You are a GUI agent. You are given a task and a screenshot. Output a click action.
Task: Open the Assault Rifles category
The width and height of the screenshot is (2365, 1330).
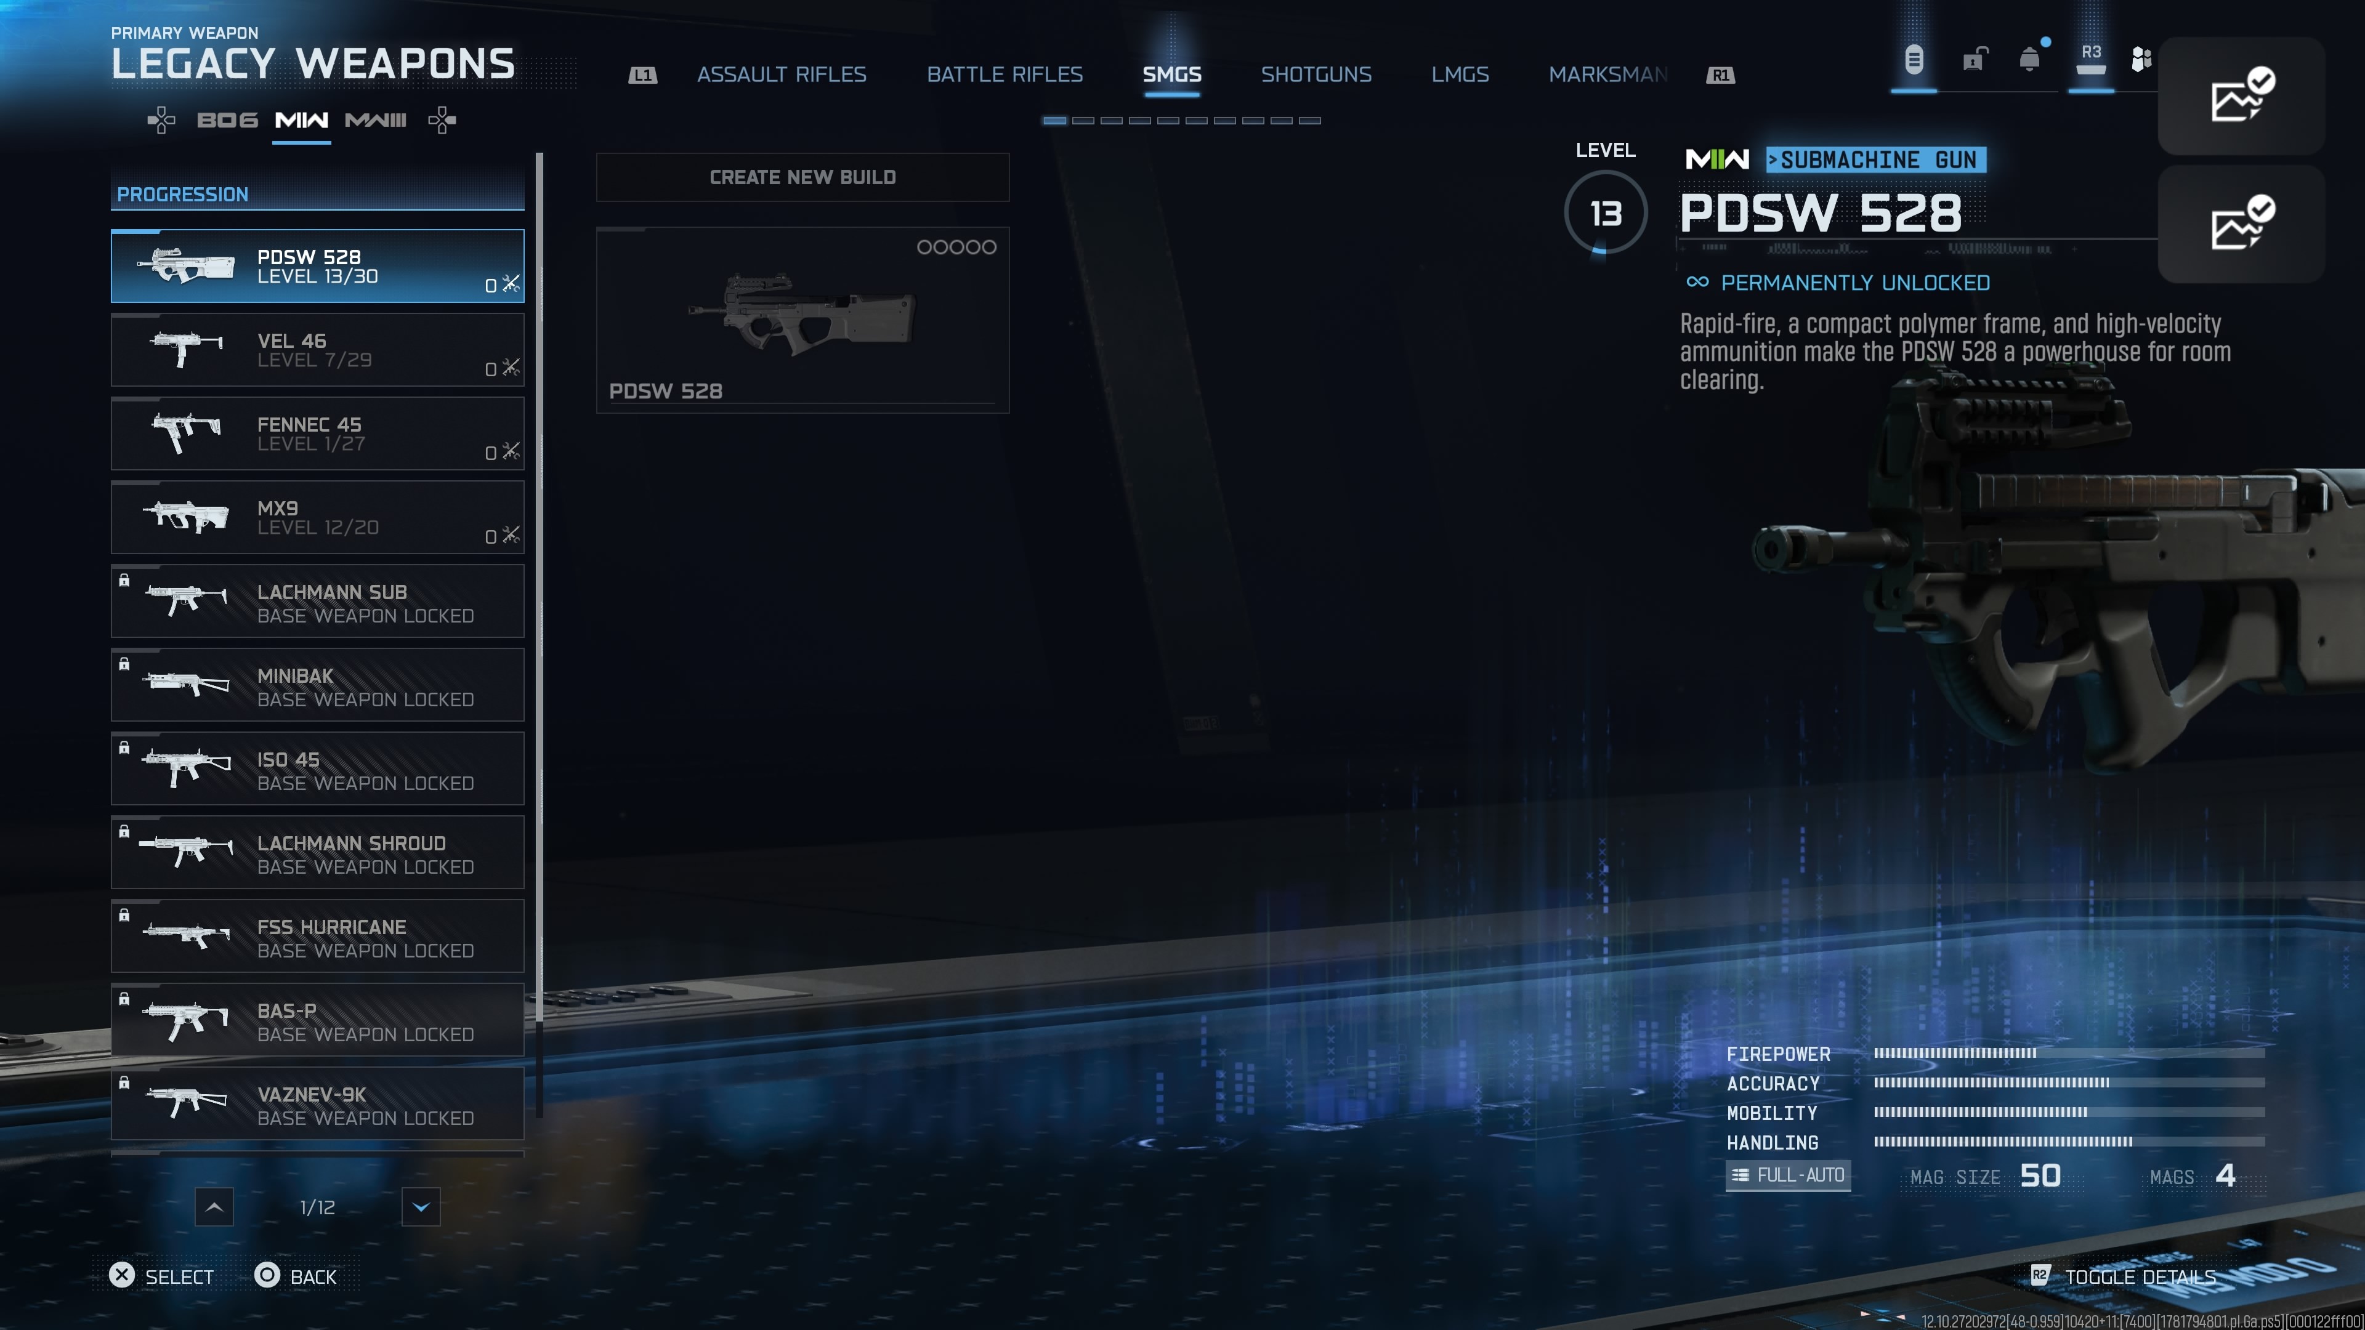[782, 75]
